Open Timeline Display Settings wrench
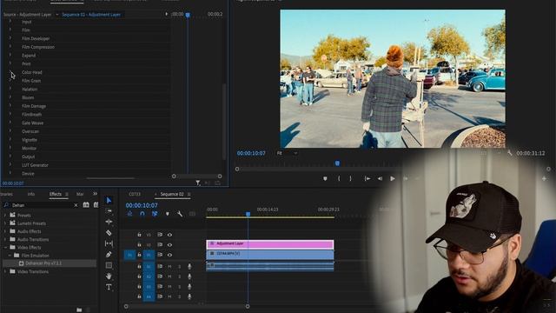 click(x=180, y=214)
